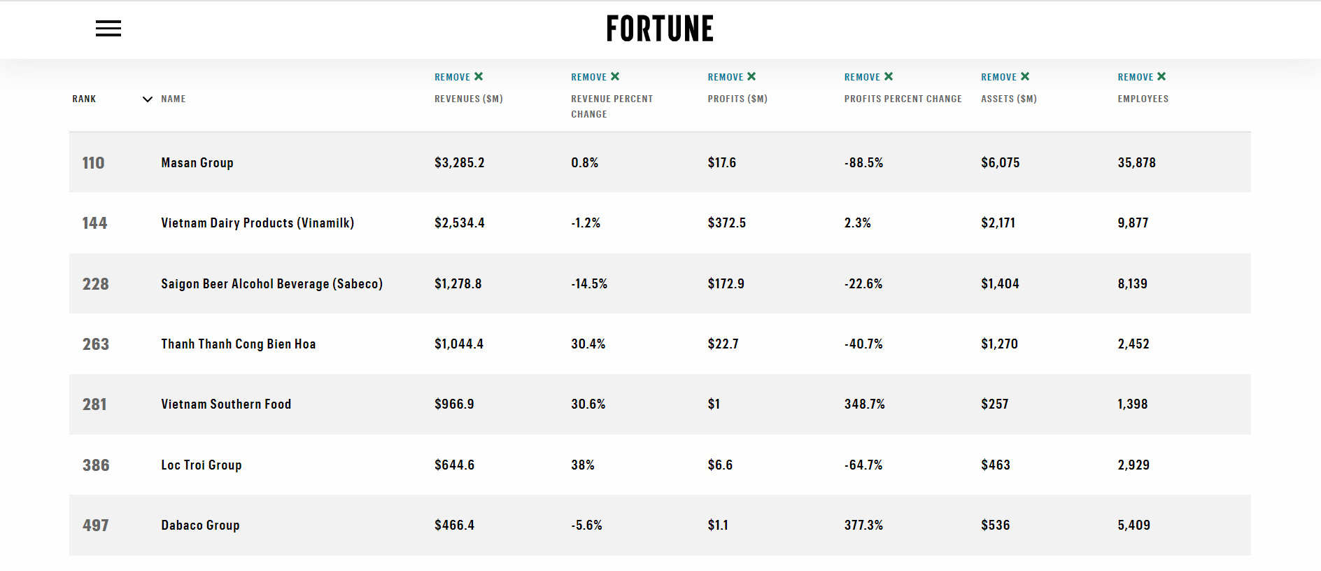Click the Fortune logo
1321x571 pixels.
coord(660,29)
